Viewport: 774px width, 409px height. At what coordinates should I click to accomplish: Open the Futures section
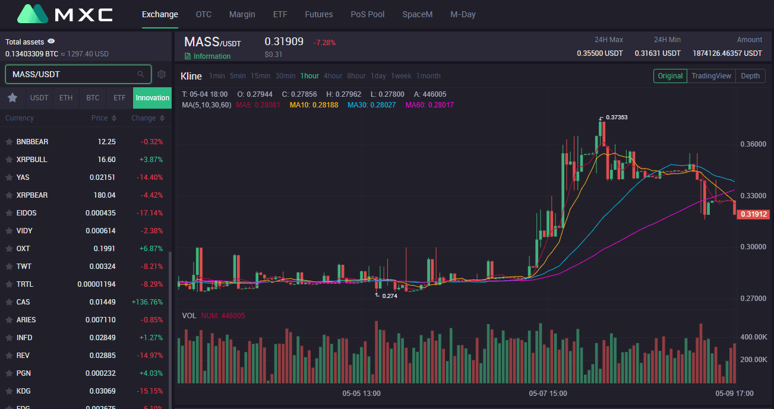pos(319,14)
